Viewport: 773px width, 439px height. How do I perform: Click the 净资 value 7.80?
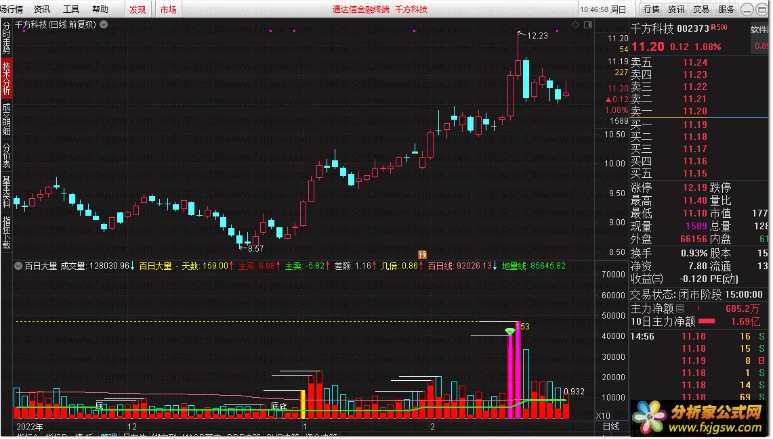tap(698, 267)
